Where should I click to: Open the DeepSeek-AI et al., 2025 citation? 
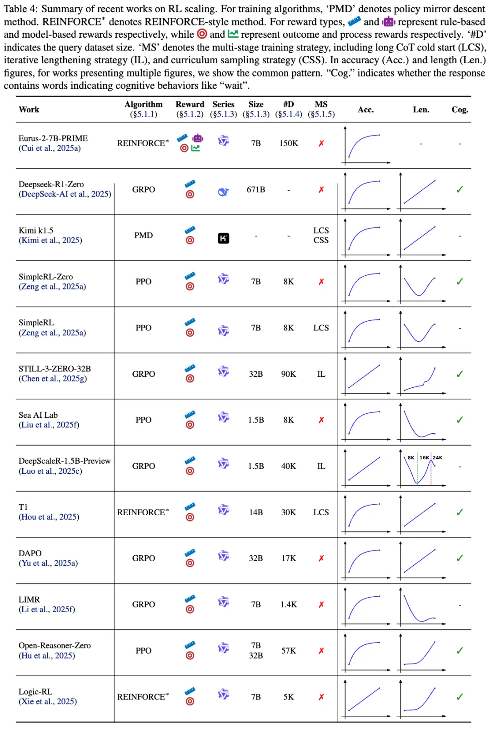[65, 194]
